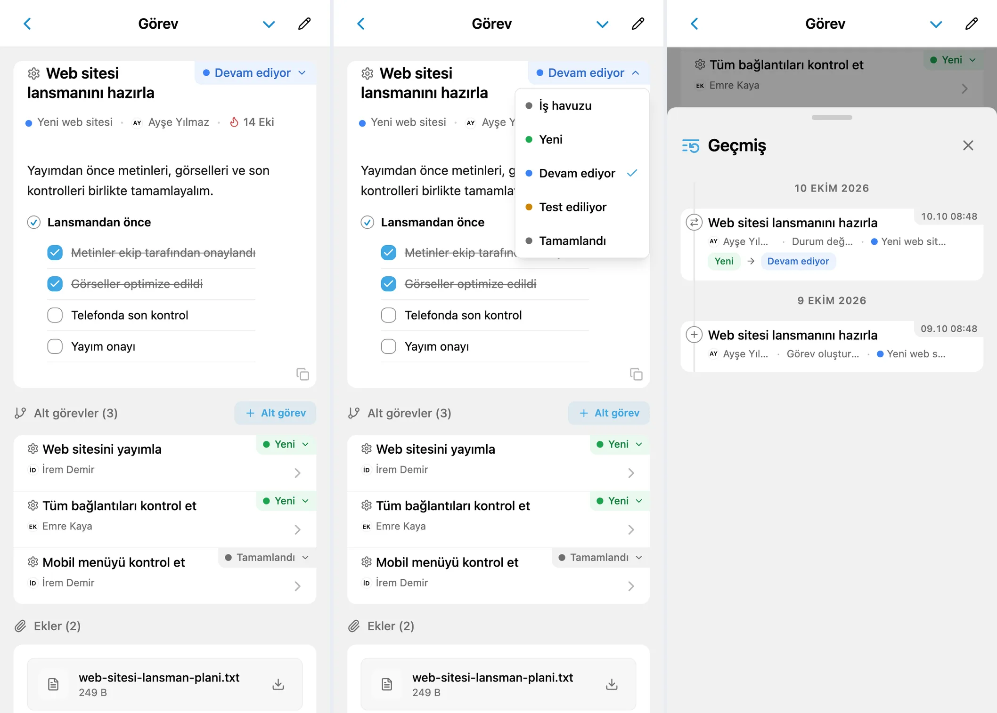Select 'Tamamlandı' status in dropdown menu
Viewport: 997px width, 713px height.
(582, 241)
